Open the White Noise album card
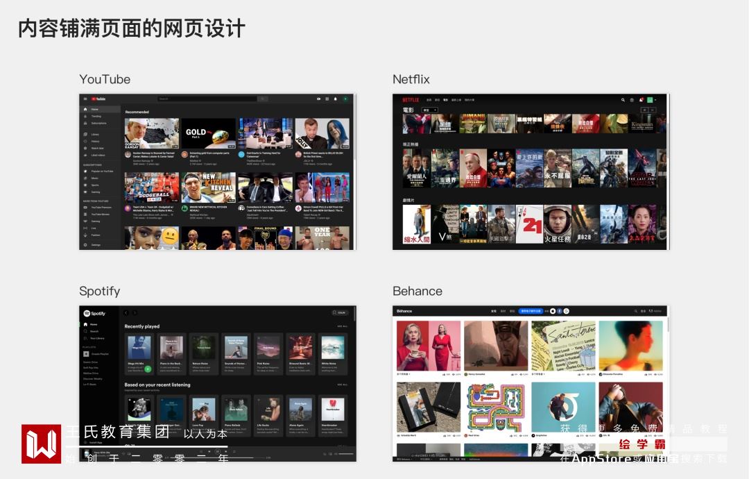The width and height of the screenshot is (749, 479). tap(332, 354)
